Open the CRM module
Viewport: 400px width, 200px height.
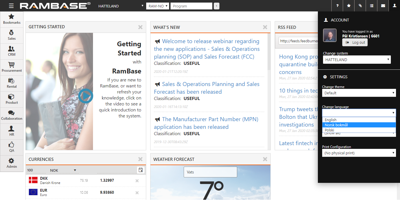point(12,51)
